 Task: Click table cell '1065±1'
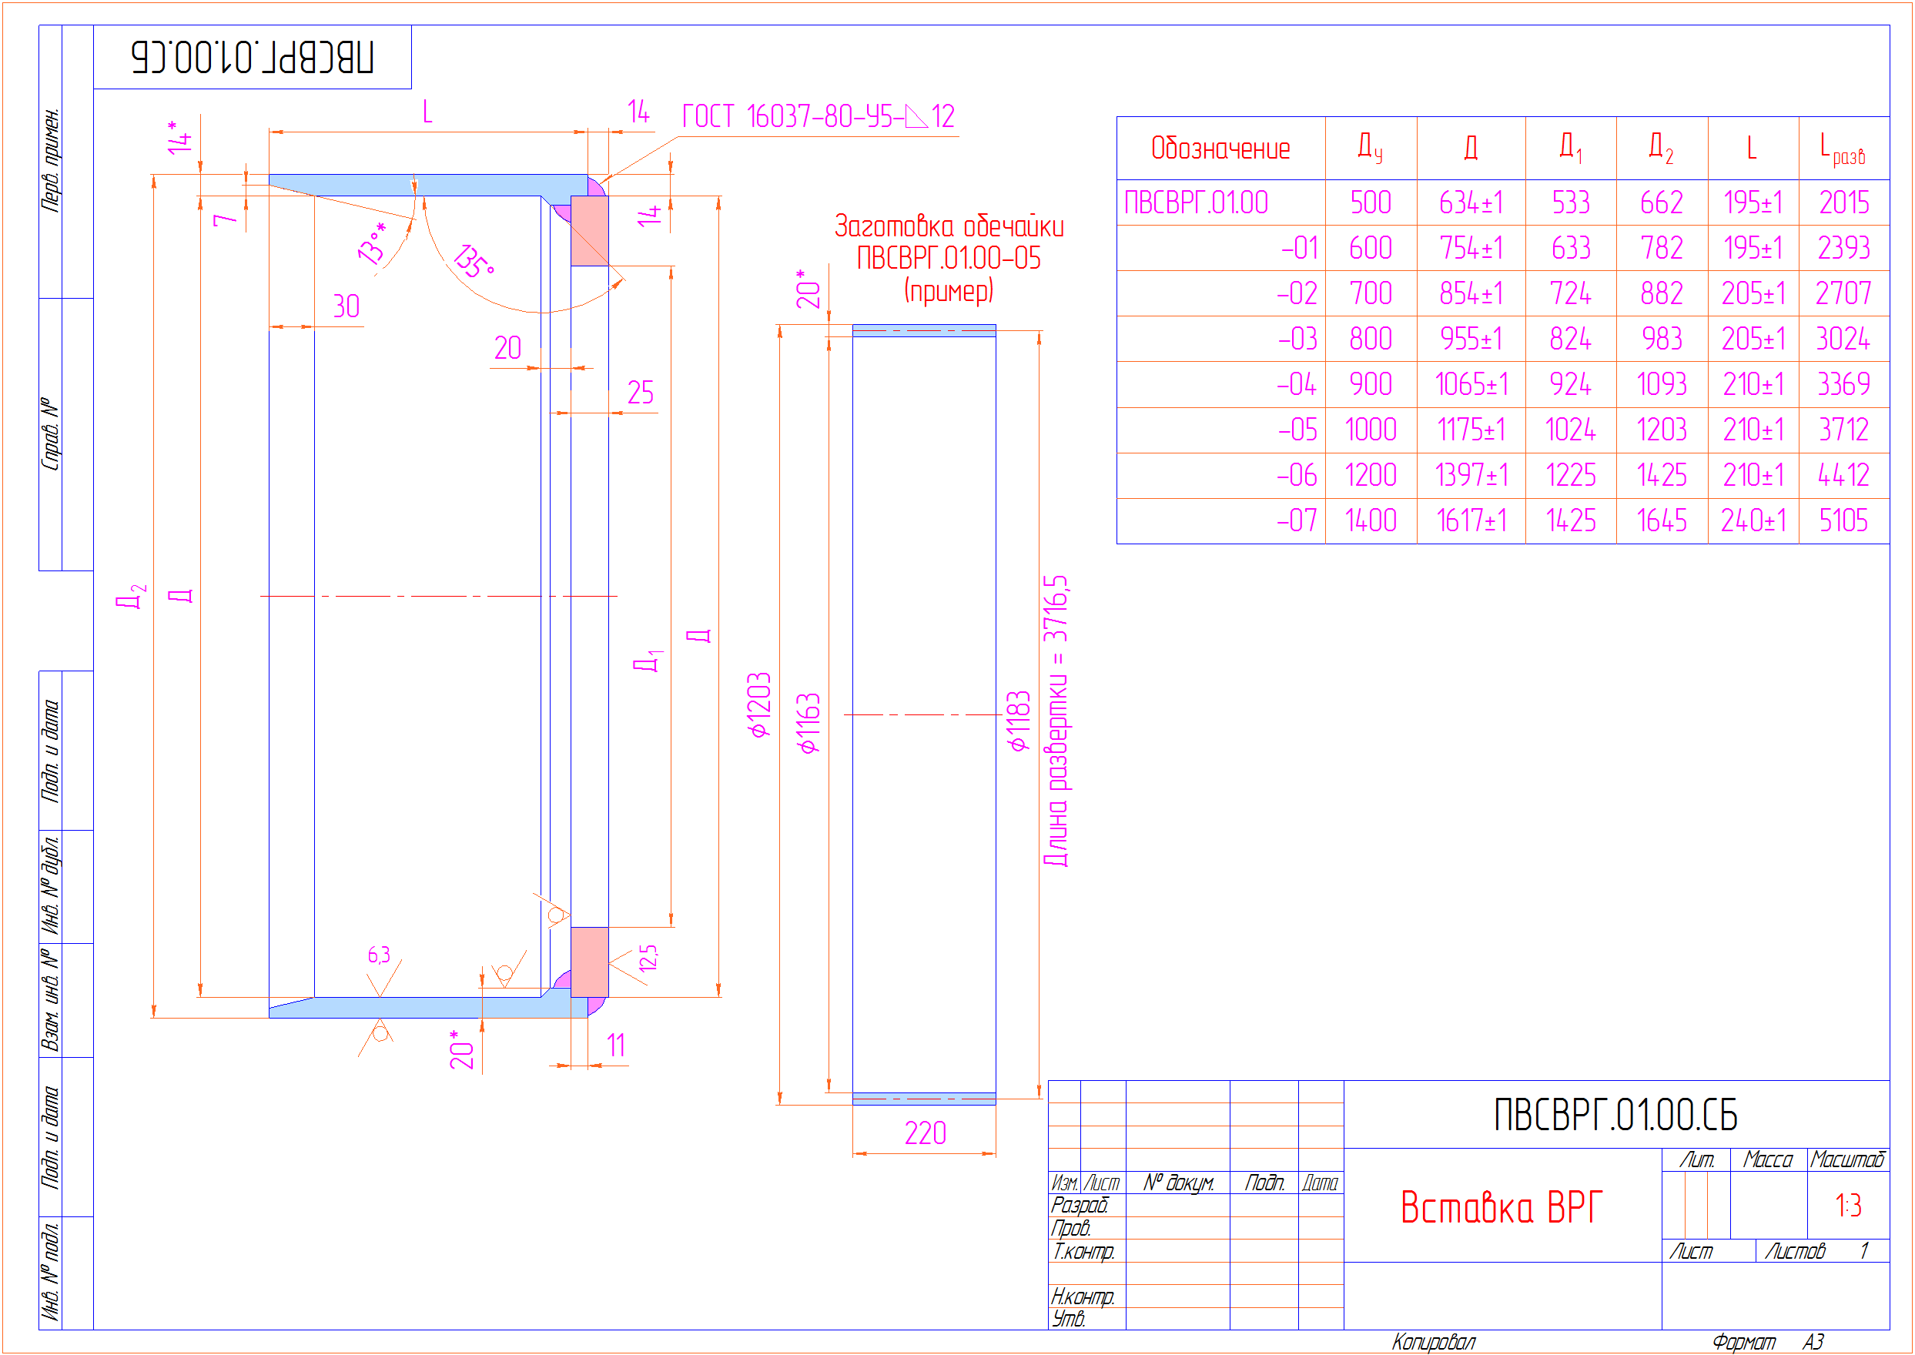point(1471,385)
